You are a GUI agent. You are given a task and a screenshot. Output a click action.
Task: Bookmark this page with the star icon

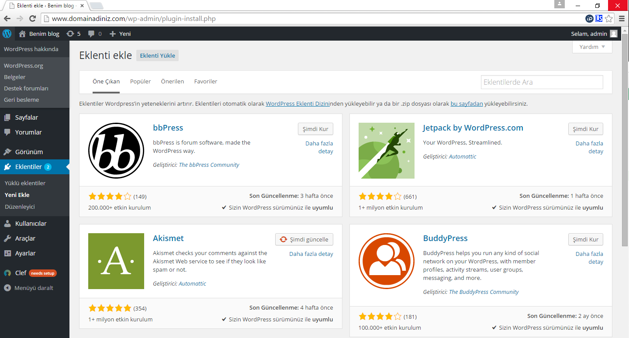[609, 19]
